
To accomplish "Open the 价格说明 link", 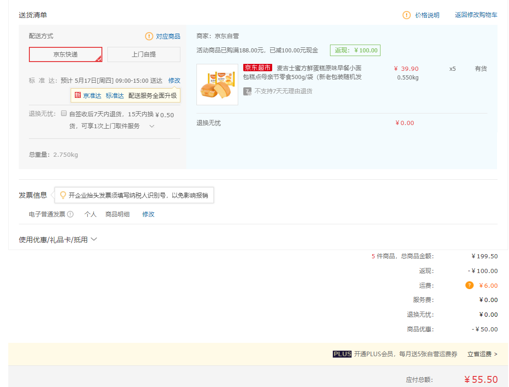I will (x=427, y=15).
